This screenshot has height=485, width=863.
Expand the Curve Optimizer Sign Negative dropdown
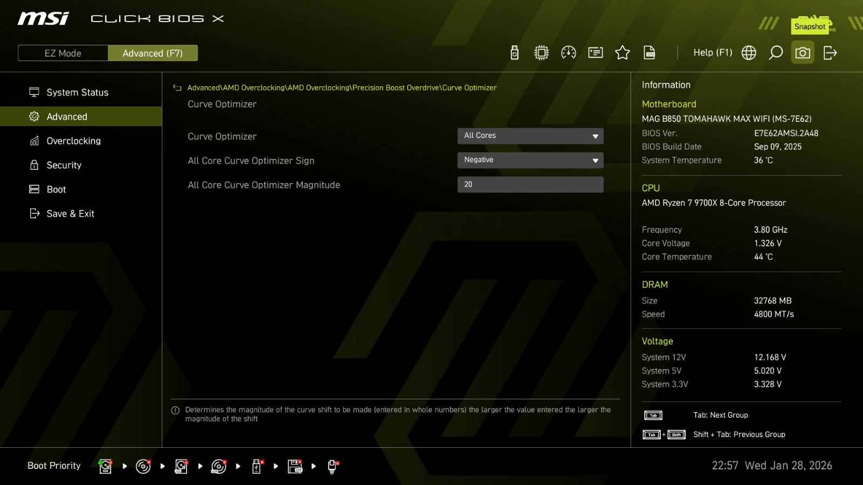(x=530, y=160)
